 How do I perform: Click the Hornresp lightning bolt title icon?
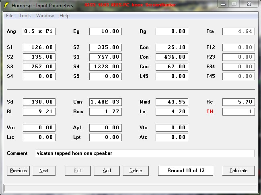coord(6,5)
